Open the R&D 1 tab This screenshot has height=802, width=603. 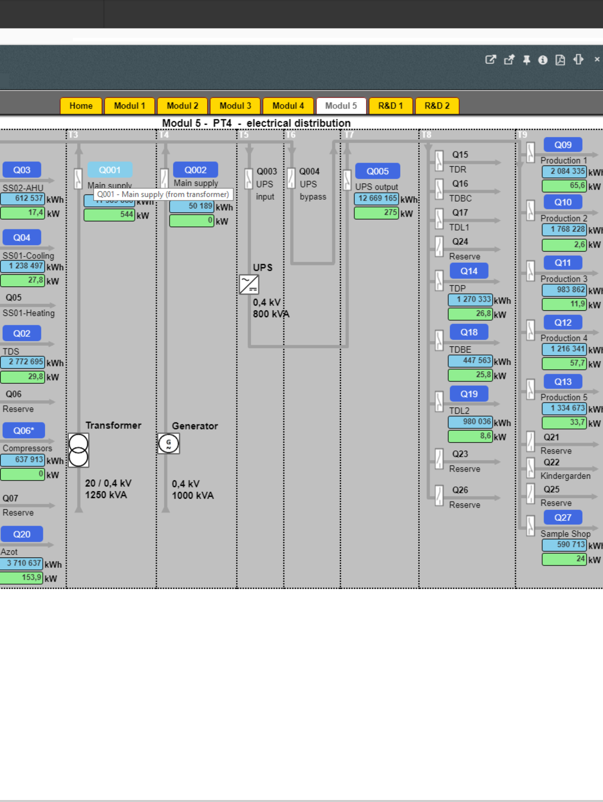tap(390, 106)
